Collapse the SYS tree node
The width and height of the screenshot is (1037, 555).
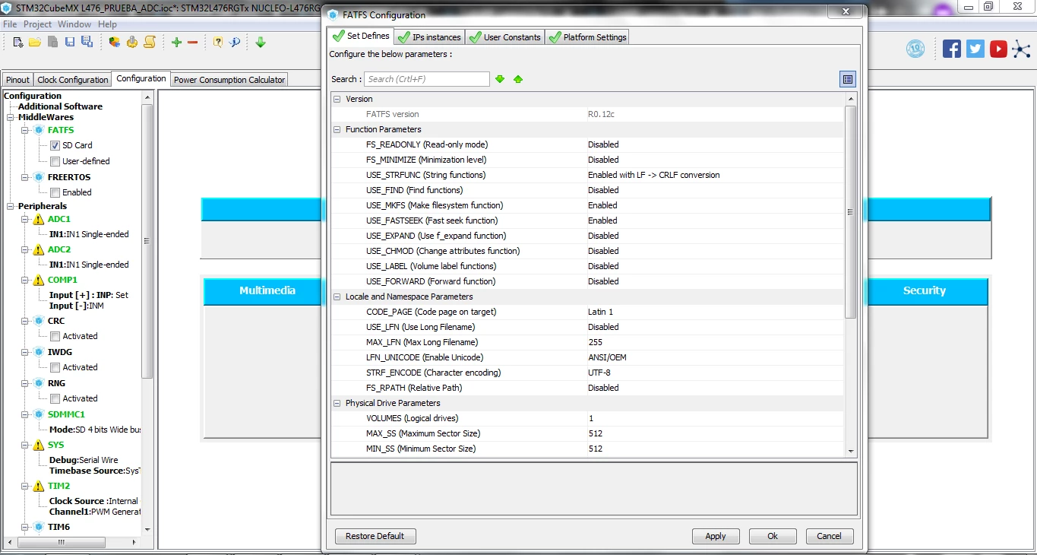click(25, 445)
